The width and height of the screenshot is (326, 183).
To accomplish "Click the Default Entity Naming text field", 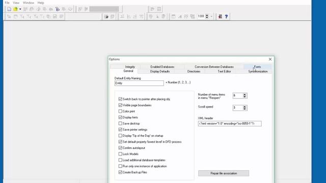I will pos(139,83).
